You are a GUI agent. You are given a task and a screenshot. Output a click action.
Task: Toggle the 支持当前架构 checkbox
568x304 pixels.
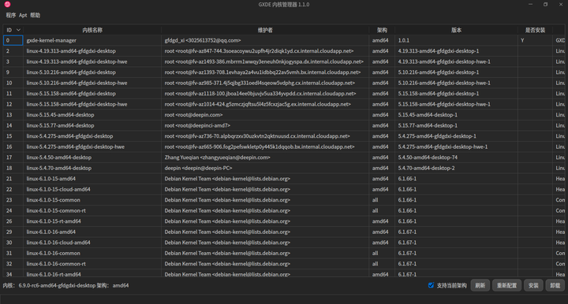point(431,285)
